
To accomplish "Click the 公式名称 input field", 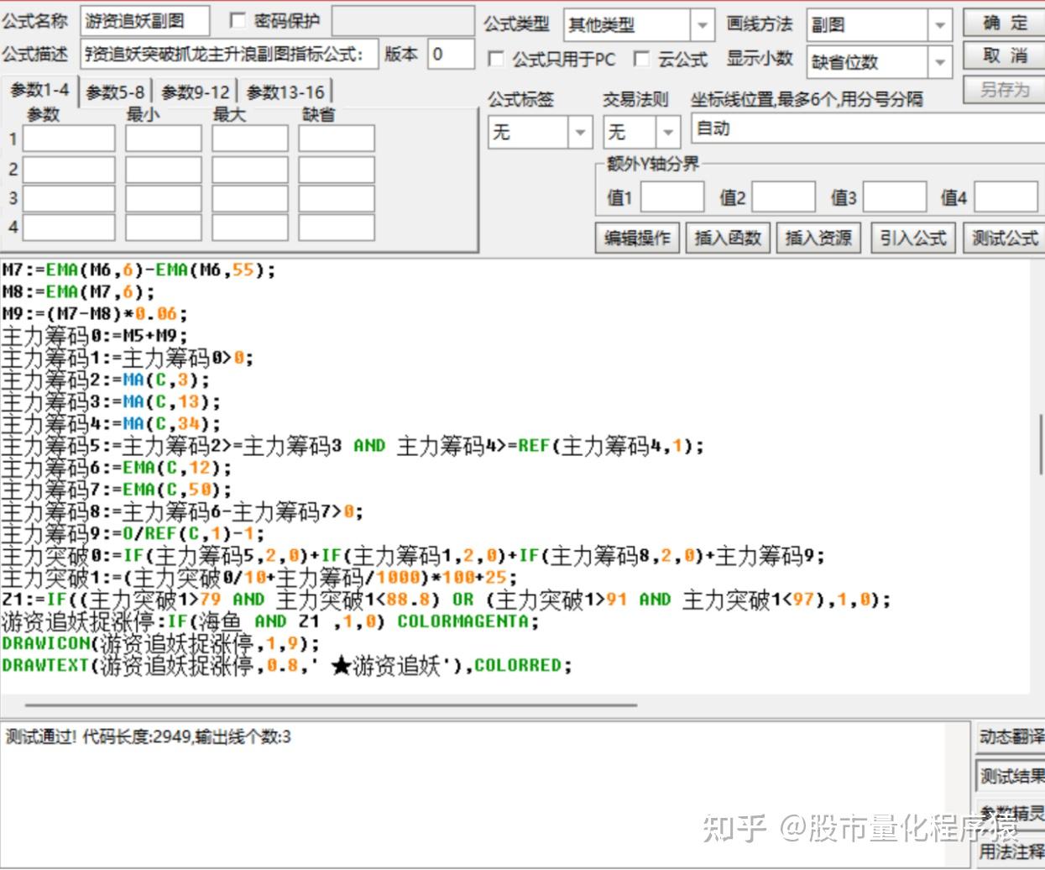I will [145, 21].
